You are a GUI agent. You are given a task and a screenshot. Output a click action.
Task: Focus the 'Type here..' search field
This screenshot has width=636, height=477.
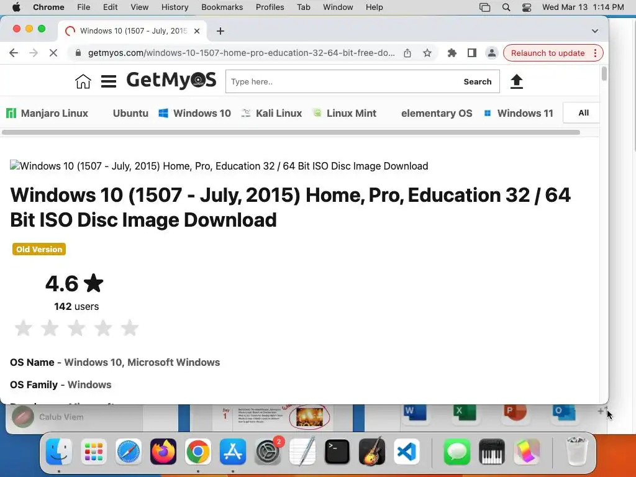(x=342, y=81)
